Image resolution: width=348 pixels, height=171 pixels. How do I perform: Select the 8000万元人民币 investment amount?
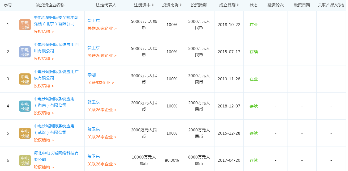pos(199,160)
